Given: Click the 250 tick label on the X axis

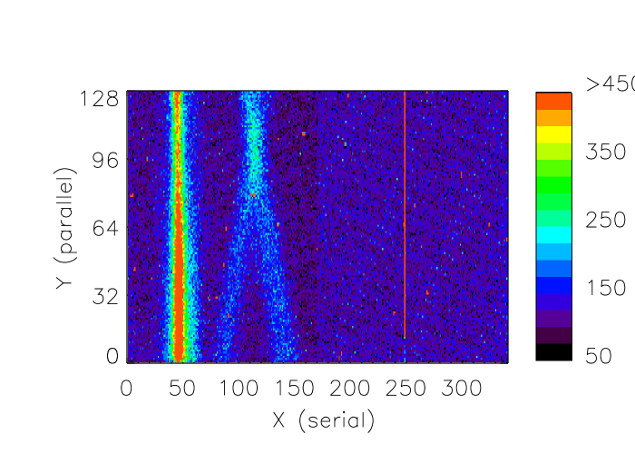Looking at the screenshot, I should [405, 388].
